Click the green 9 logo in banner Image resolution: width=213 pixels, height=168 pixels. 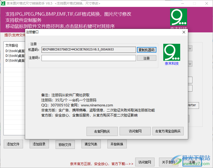tap(179, 17)
